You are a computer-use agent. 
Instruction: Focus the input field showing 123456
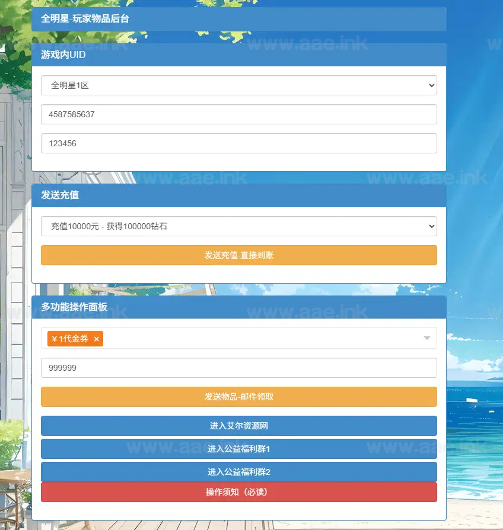238,143
